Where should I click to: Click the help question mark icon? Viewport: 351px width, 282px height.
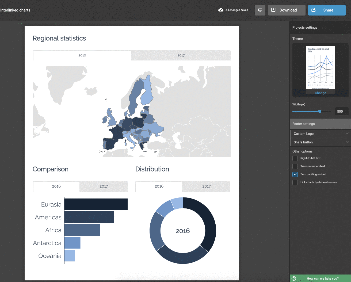(x=294, y=279)
